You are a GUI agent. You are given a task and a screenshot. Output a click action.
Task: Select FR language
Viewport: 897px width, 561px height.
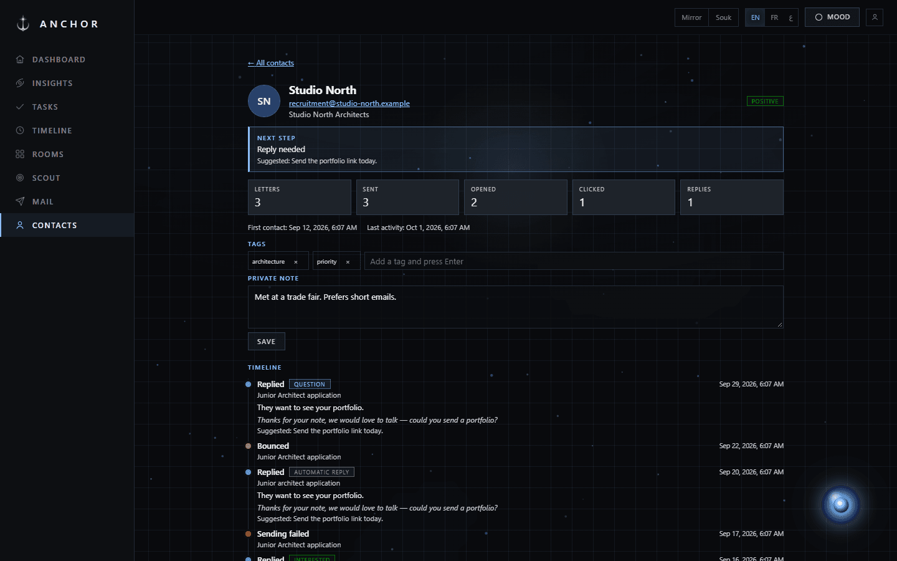[774, 17]
